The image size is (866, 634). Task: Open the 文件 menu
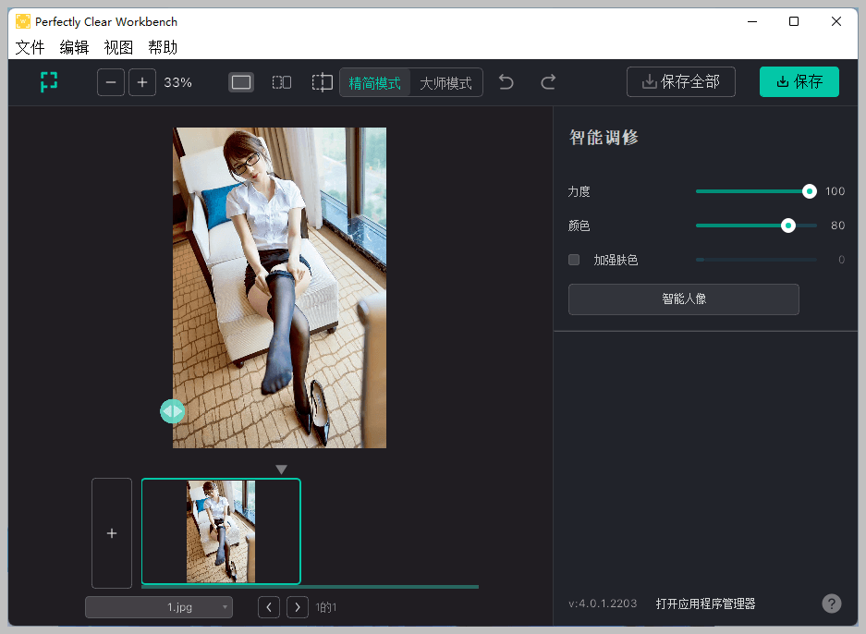click(30, 47)
